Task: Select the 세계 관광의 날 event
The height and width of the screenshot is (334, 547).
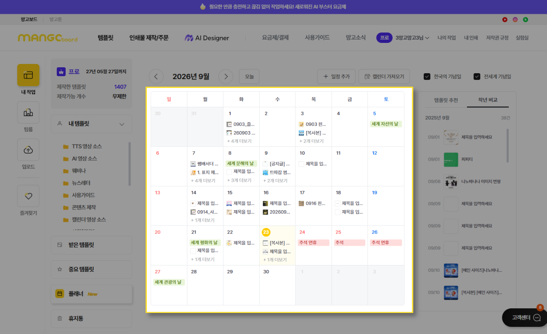Action: pos(169,282)
